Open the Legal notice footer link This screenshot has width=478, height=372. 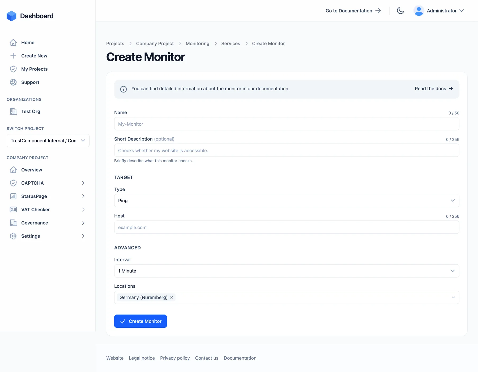coord(142,358)
